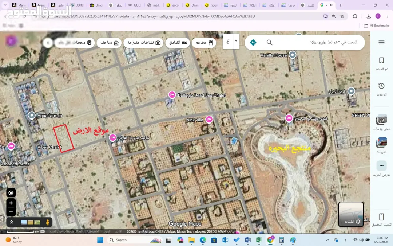
Task: Open All Bookmarks folder
Action: pos(377,26)
